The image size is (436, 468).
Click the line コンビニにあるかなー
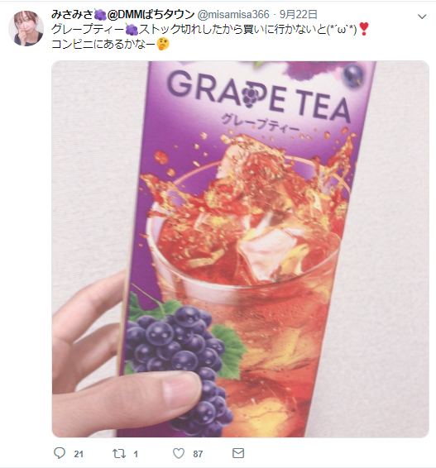pos(103,44)
